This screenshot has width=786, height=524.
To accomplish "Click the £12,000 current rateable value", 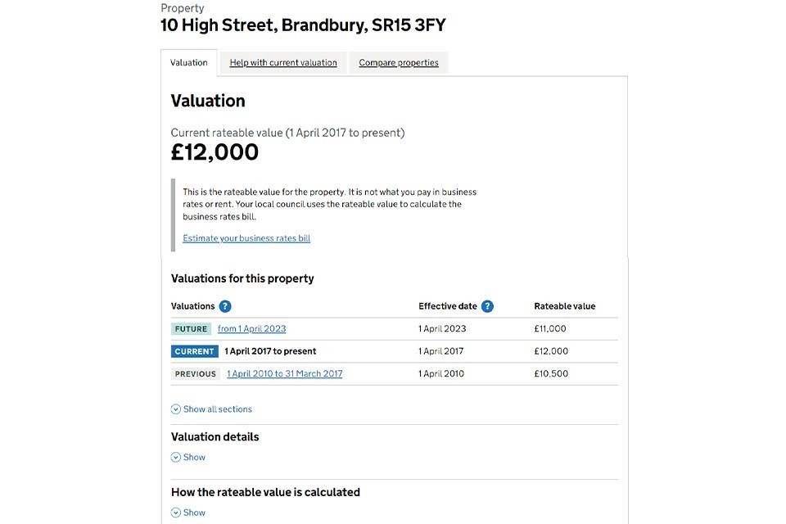I will (x=215, y=152).
